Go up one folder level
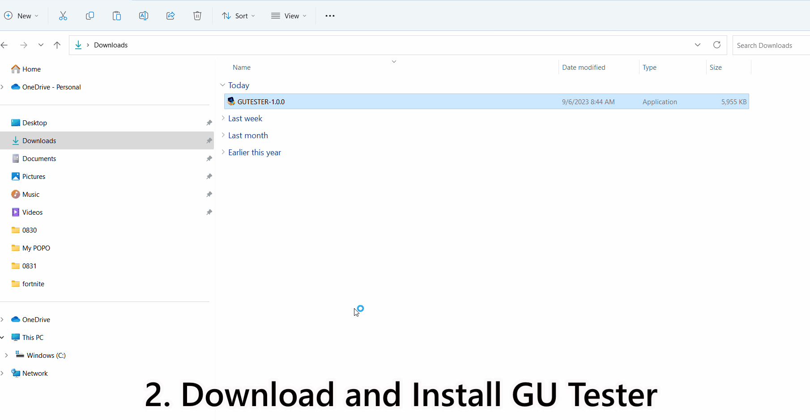 pyautogui.click(x=57, y=45)
